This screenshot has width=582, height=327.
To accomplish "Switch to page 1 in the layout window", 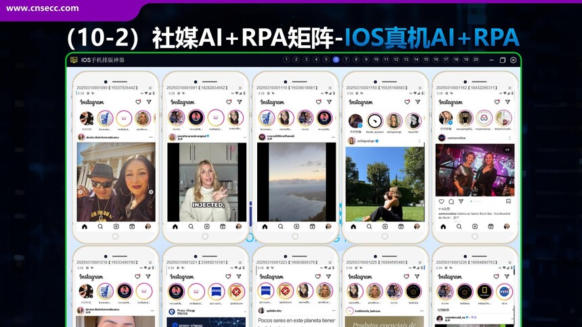I will point(286,59).
